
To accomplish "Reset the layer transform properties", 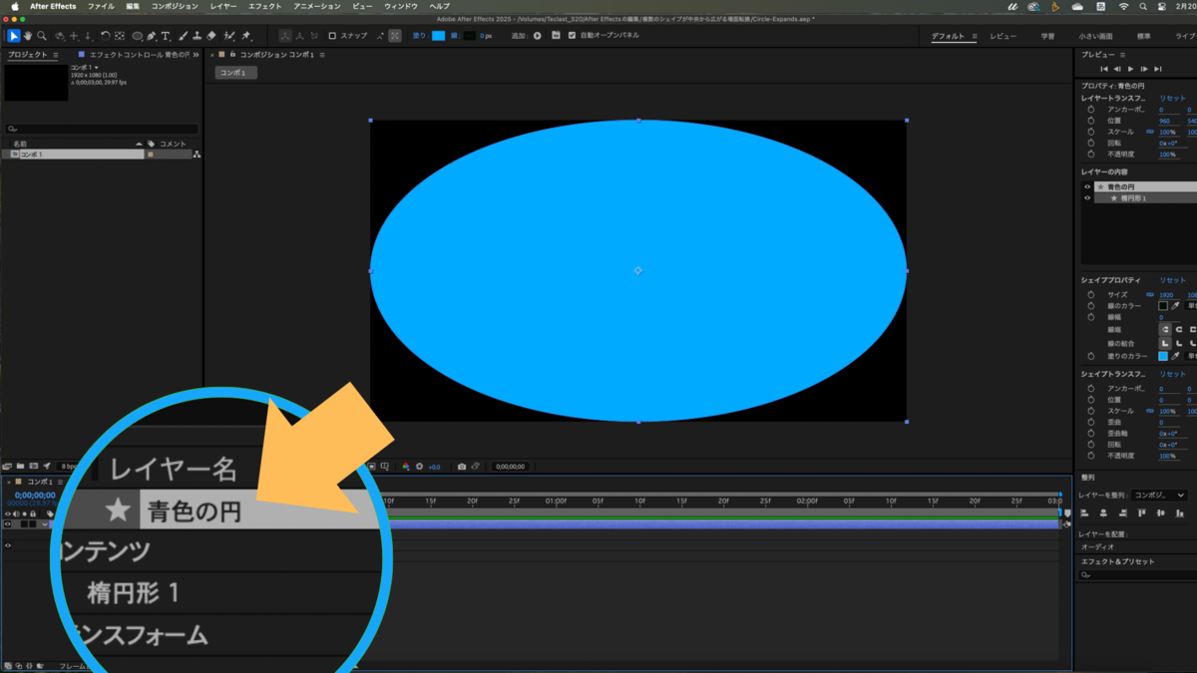I will 1173,99.
